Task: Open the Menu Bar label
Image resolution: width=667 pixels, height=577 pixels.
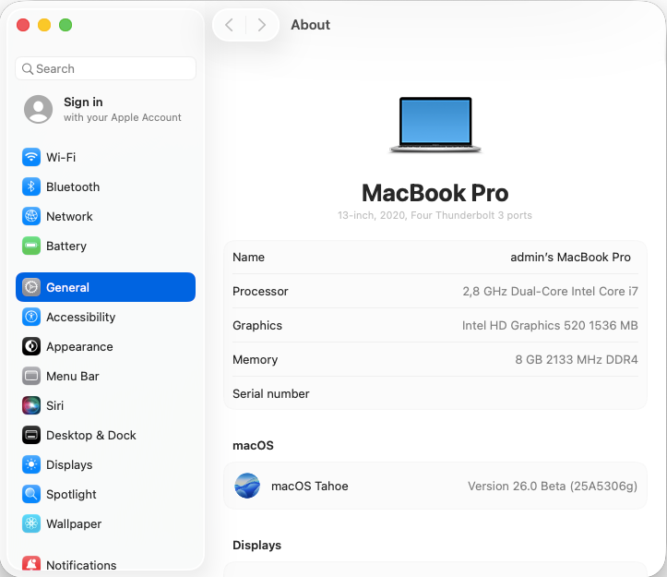Action: click(x=73, y=376)
